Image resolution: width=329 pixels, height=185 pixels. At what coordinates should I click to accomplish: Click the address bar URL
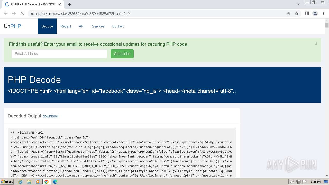(83, 13)
